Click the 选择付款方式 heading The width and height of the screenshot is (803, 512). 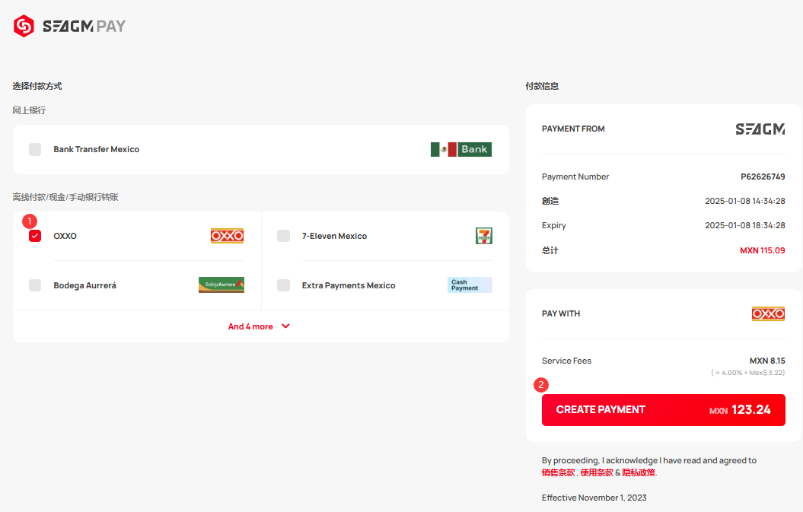[x=37, y=86]
